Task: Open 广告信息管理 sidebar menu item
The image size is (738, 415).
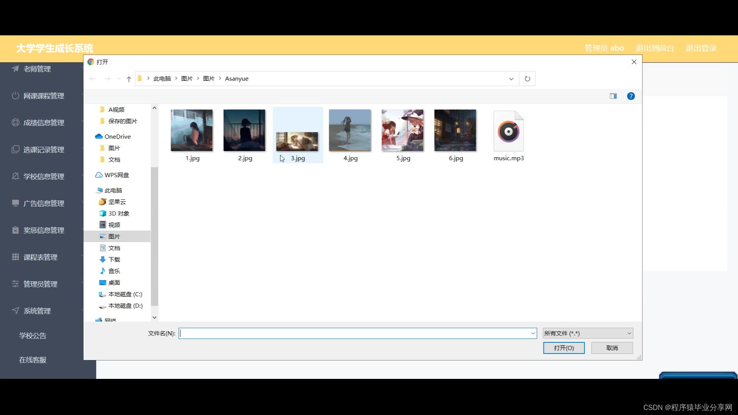Action: pyautogui.click(x=43, y=203)
